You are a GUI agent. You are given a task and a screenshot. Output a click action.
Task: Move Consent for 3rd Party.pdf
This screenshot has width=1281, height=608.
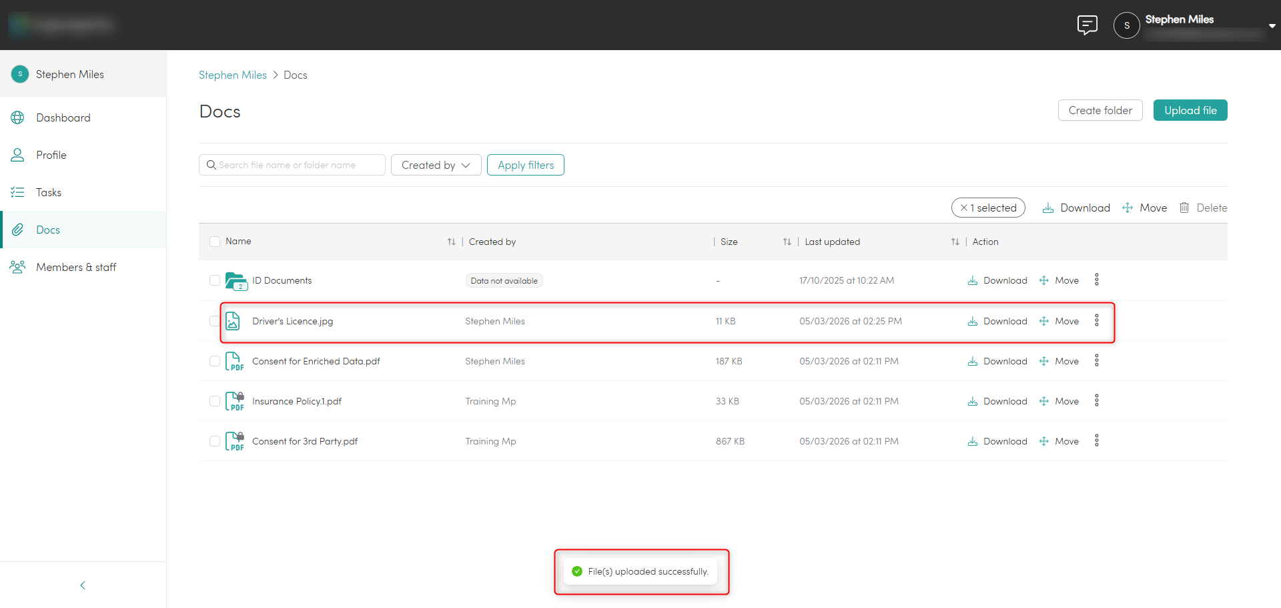(x=1059, y=441)
